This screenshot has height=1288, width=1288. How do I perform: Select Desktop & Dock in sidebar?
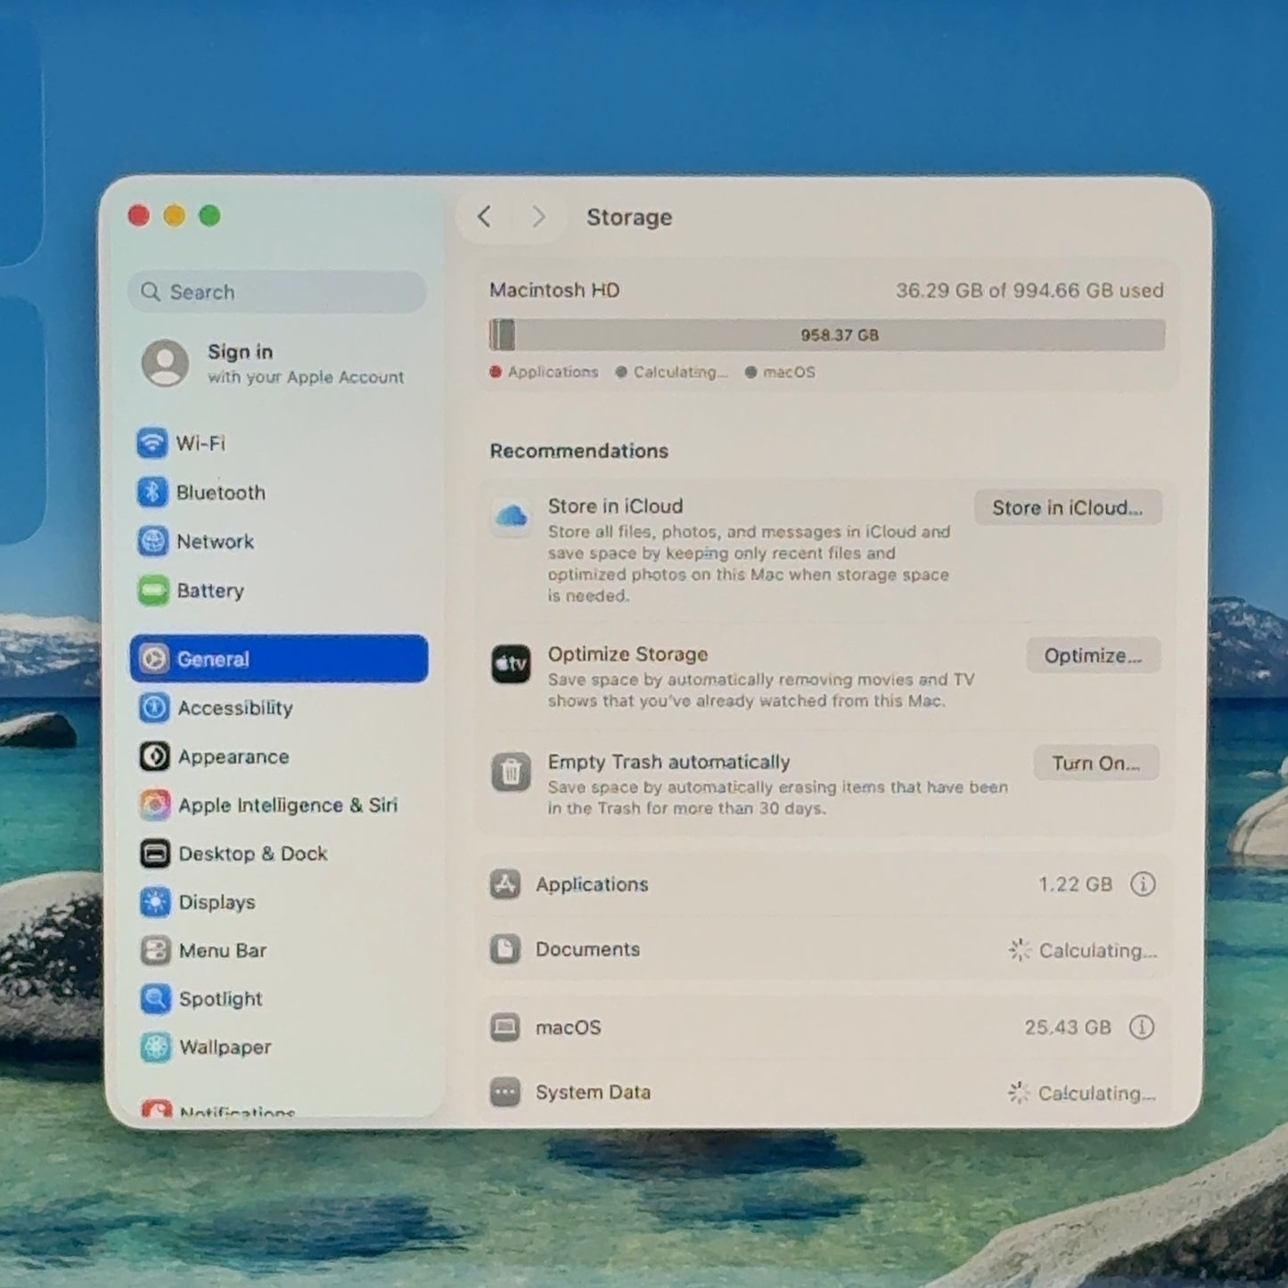point(279,853)
